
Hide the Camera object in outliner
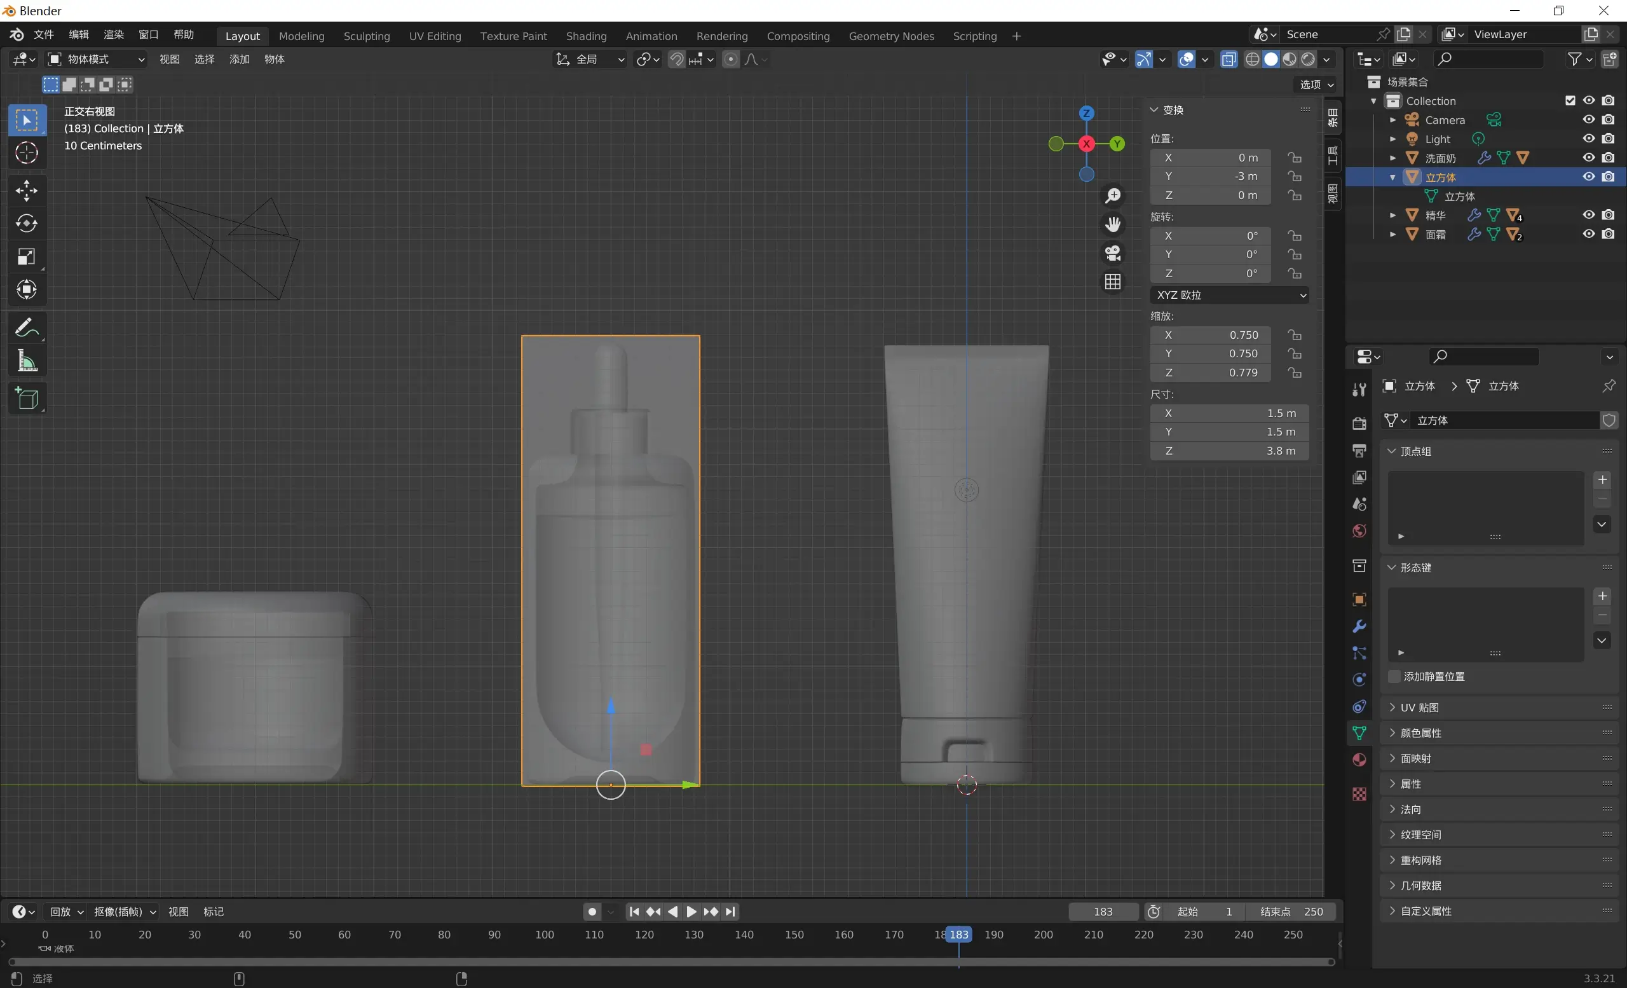pyautogui.click(x=1588, y=120)
